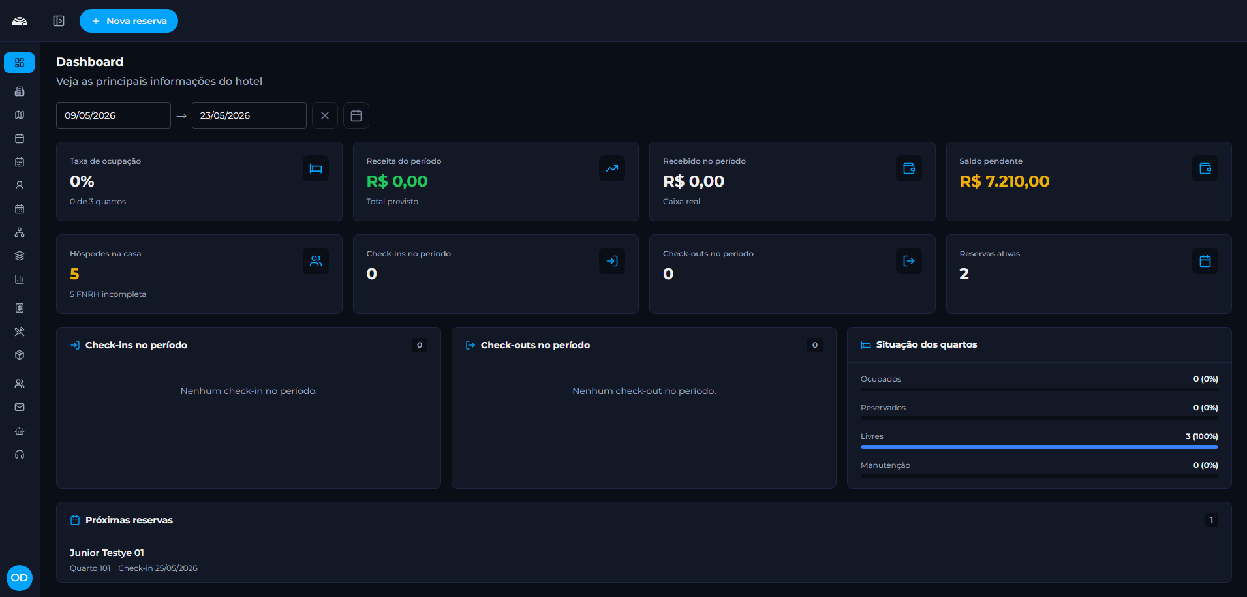Open the robot bot icon in sidebar
1247x597 pixels.
point(20,431)
